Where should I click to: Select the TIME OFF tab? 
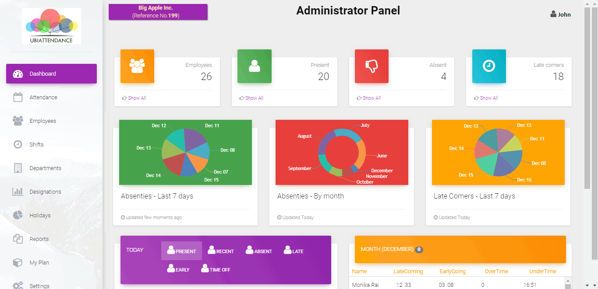pos(216,269)
